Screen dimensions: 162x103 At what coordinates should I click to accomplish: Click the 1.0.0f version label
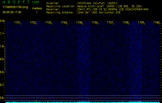36,2
